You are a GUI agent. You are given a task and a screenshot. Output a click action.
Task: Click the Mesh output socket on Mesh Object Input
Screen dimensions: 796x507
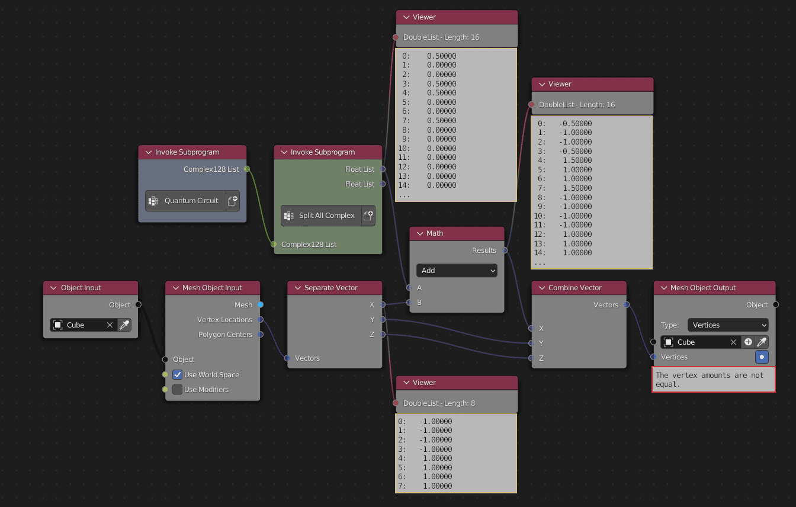(x=260, y=305)
